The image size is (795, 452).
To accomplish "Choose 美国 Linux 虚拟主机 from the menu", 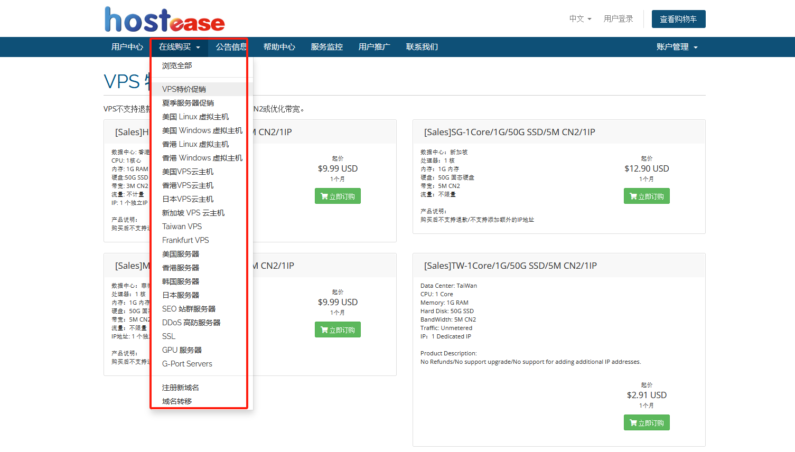I will 202,117.
